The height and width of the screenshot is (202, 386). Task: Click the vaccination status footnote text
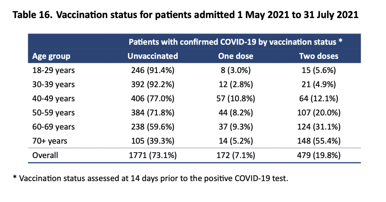coord(150,178)
